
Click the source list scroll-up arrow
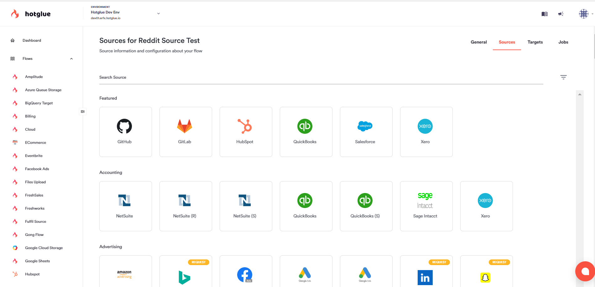coord(580,94)
